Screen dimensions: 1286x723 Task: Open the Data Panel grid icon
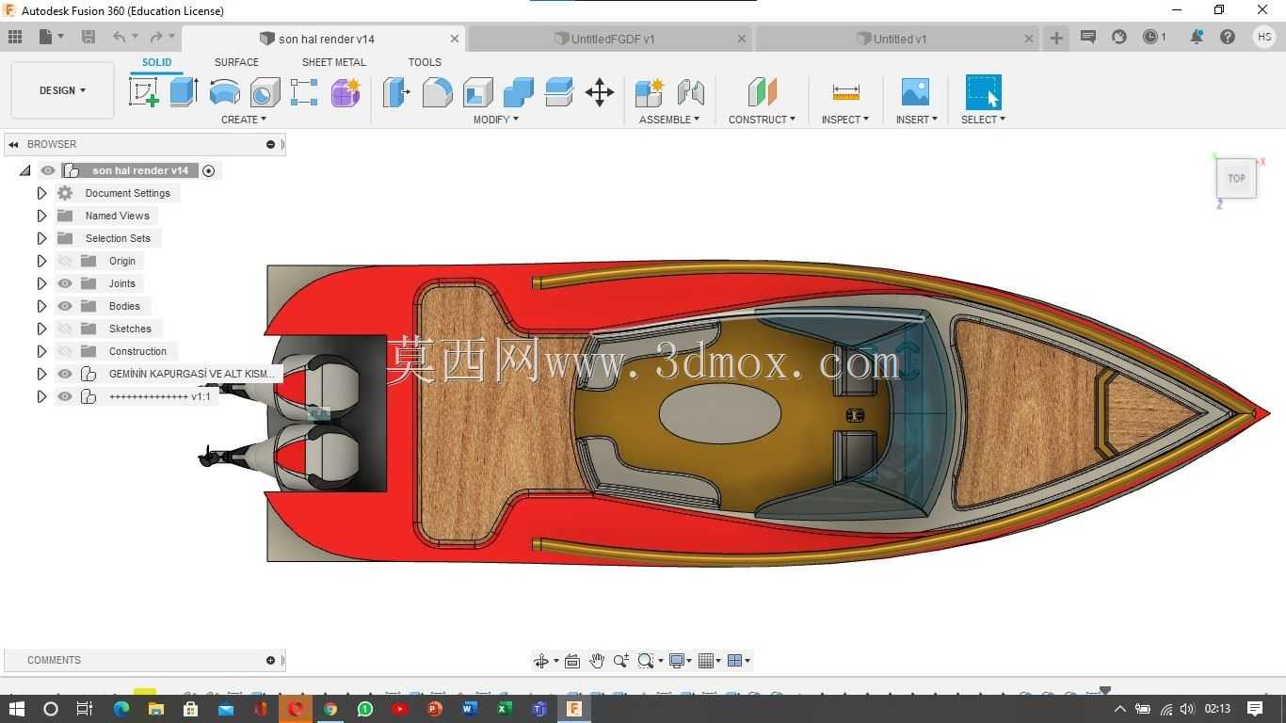pos(15,38)
